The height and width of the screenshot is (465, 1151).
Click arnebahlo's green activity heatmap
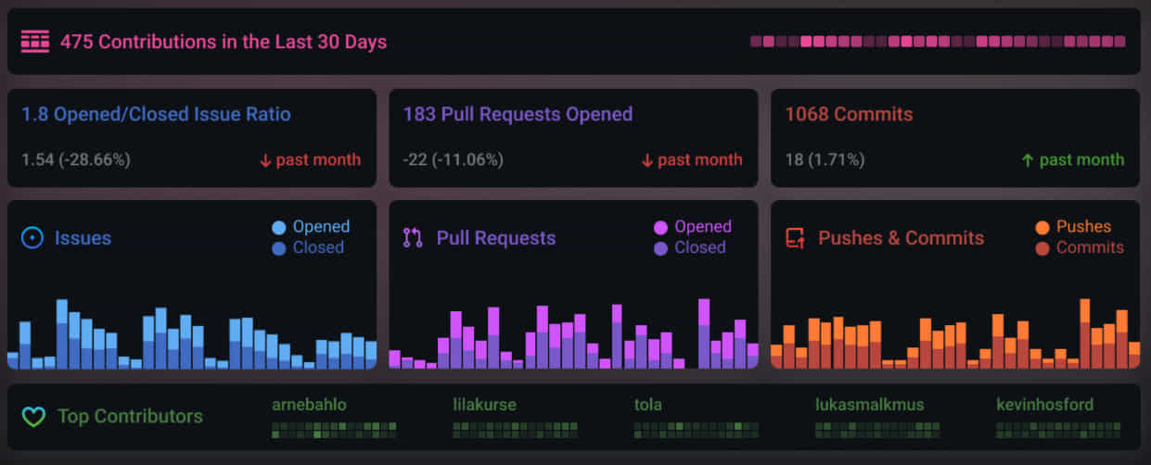pyautogui.click(x=334, y=430)
